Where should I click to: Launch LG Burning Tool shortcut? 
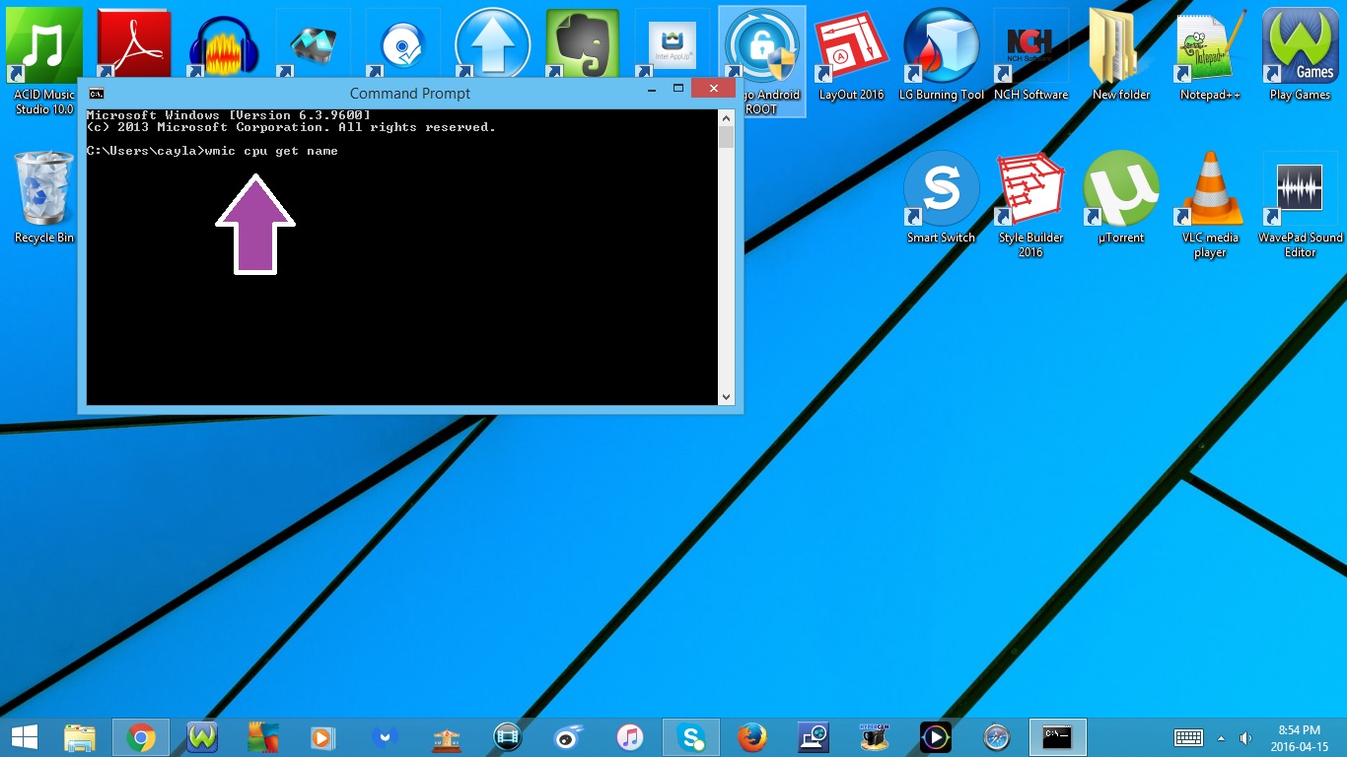942,54
